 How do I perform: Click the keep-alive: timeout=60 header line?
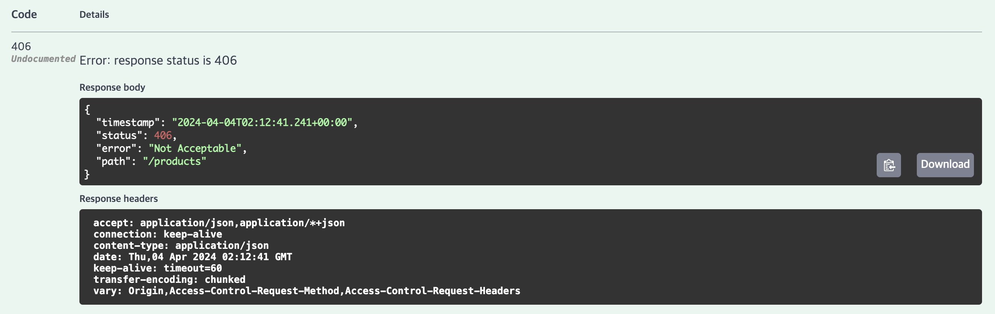click(x=158, y=268)
